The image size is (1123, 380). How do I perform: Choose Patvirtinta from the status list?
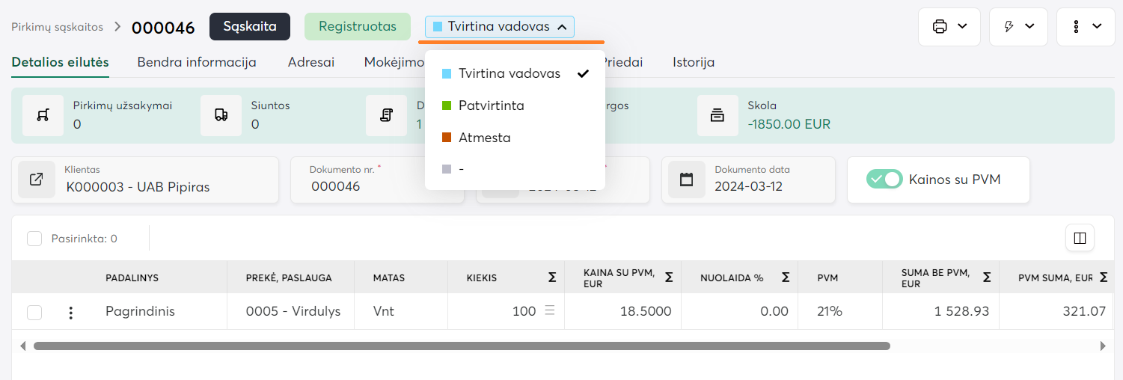(x=491, y=105)
